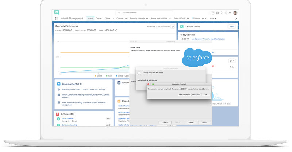
Task: Edit the goal amount pencil icon
Action: pos(116,30)
